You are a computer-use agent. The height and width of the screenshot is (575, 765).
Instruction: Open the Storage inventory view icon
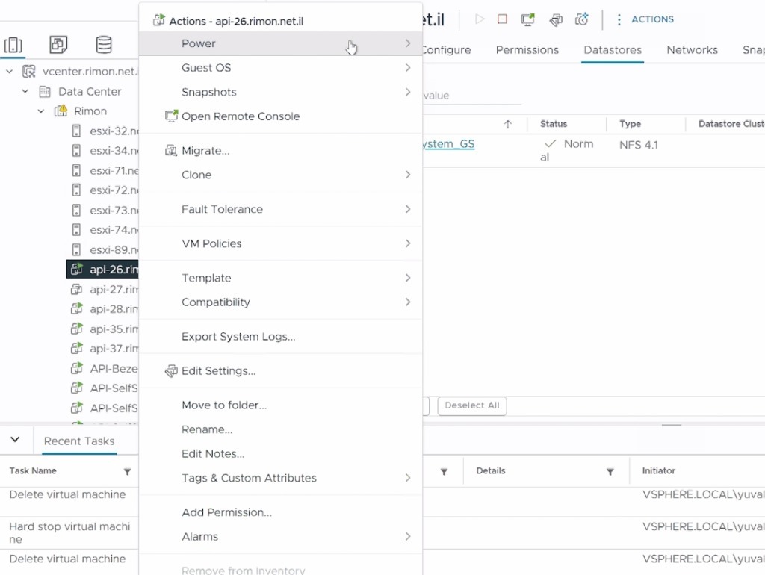[104, 45]
